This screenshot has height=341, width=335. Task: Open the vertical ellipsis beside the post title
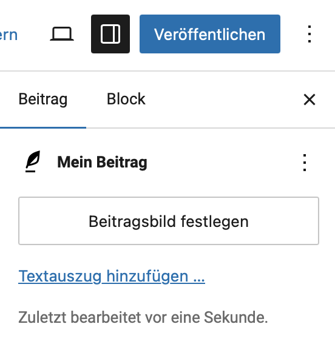point(305,163)
